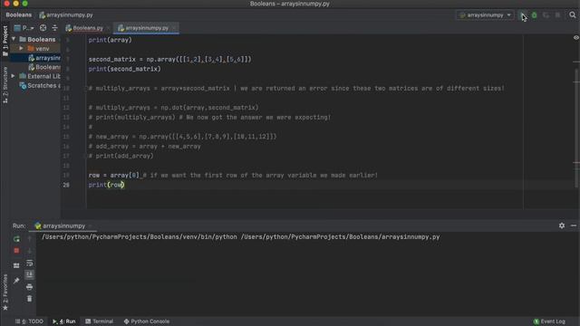Close the Booleans.py editor tab
The image size is (580, 326).
[108, 28]
